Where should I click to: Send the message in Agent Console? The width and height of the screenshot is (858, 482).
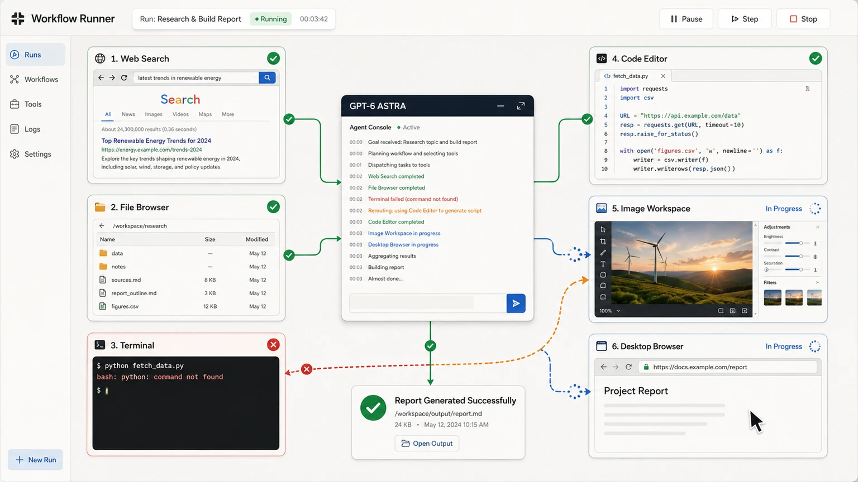point(516,303)
